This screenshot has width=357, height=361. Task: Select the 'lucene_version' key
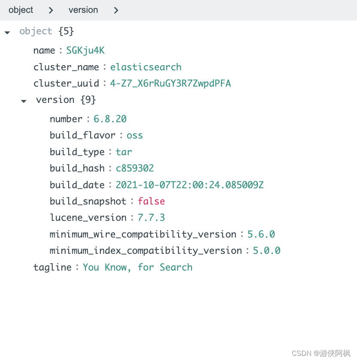pyautogui.click(x=88, y=218)
